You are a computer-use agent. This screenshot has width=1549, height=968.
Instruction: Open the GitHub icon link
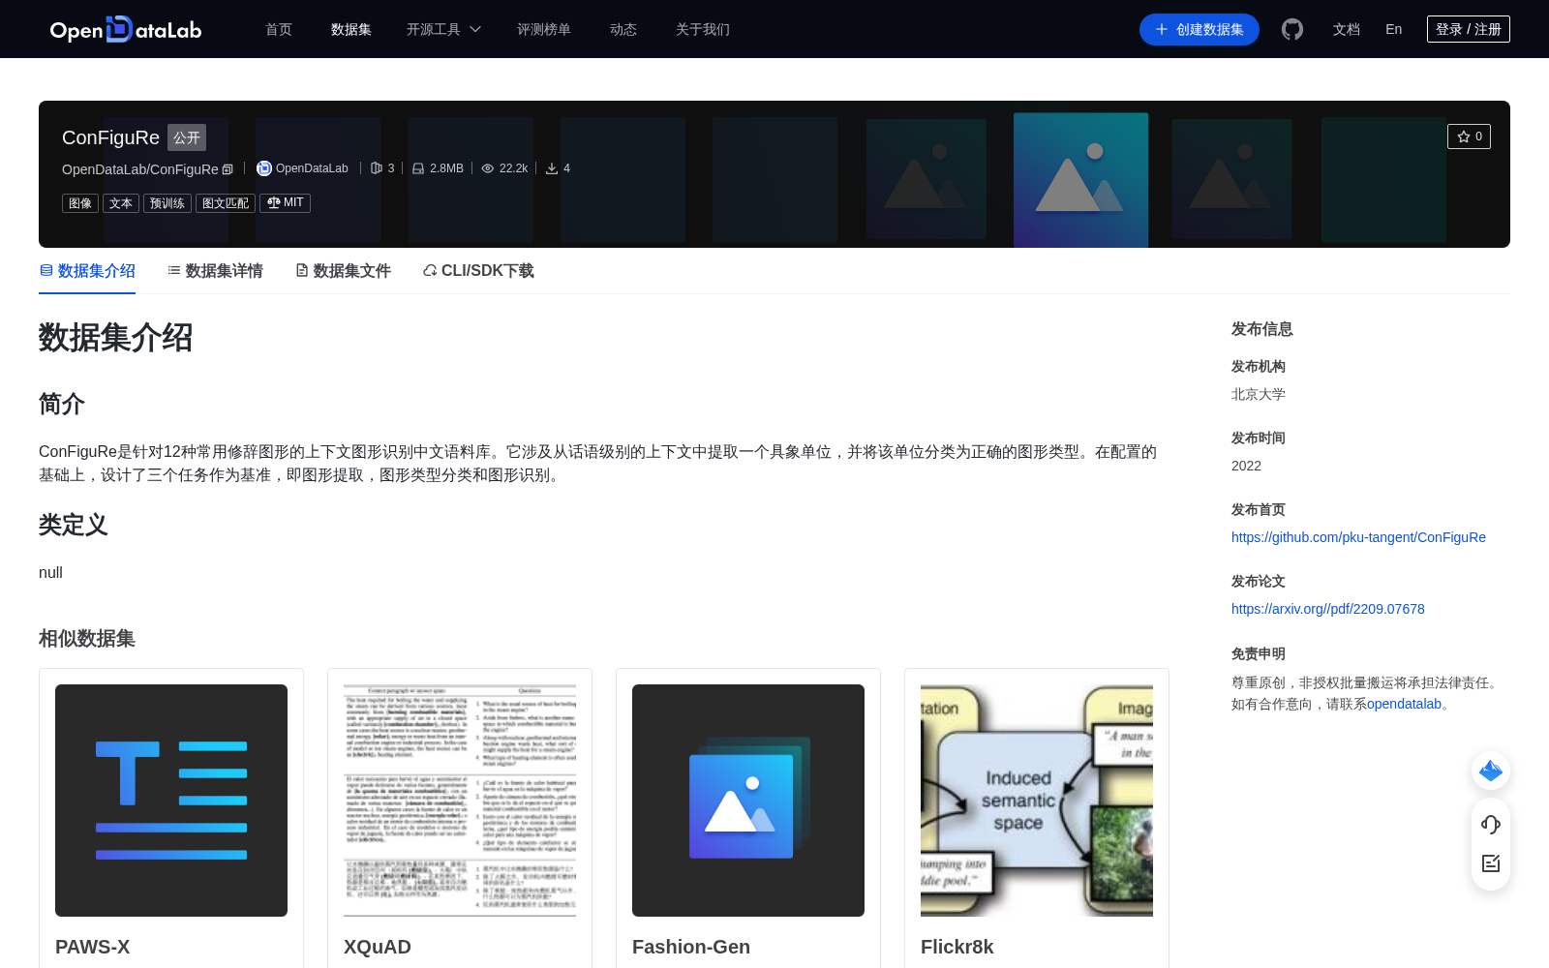coord(1292,29)
